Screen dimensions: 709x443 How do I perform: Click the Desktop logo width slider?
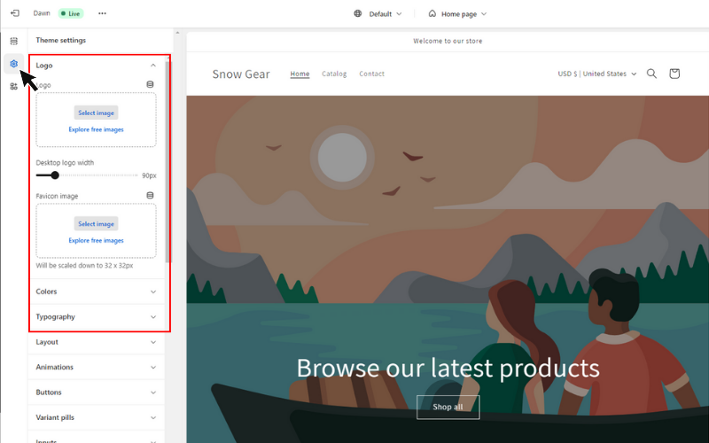point(87,175)
